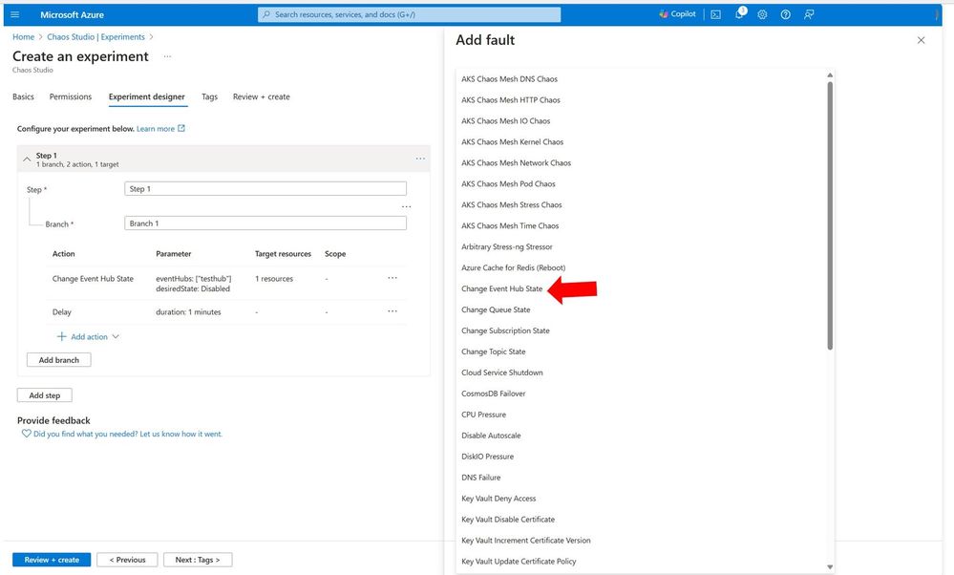Select AKS Chaos Mesh Kernel Chaos fault

[x=512, y=141]
